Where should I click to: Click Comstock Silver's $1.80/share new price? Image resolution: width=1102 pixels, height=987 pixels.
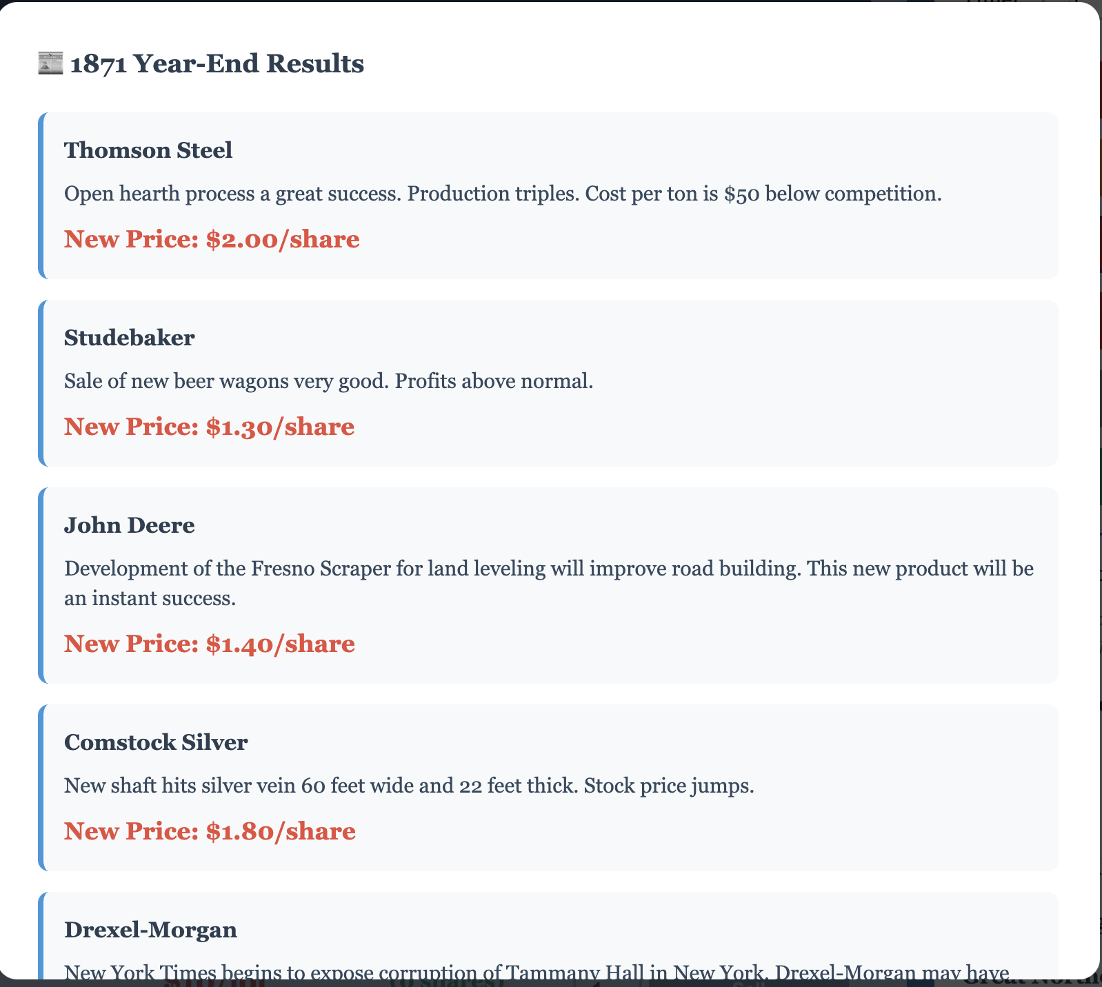pos(210,831)
